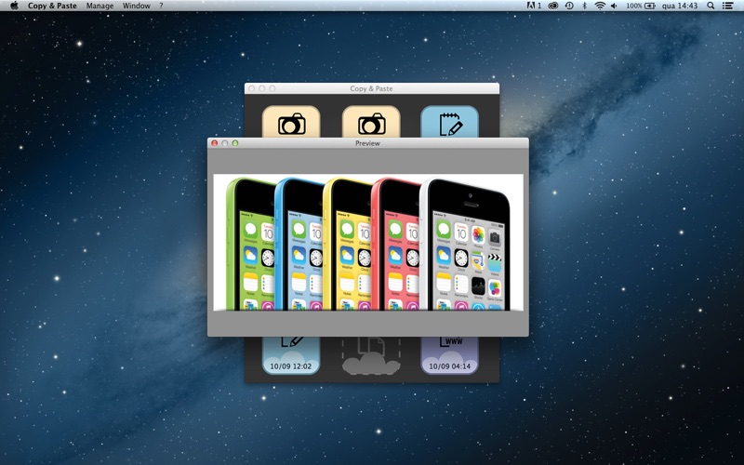The width and height of the screenshot is (744, 465).
Task: Click the battery status indicator
Action: [x=641, y=6]
